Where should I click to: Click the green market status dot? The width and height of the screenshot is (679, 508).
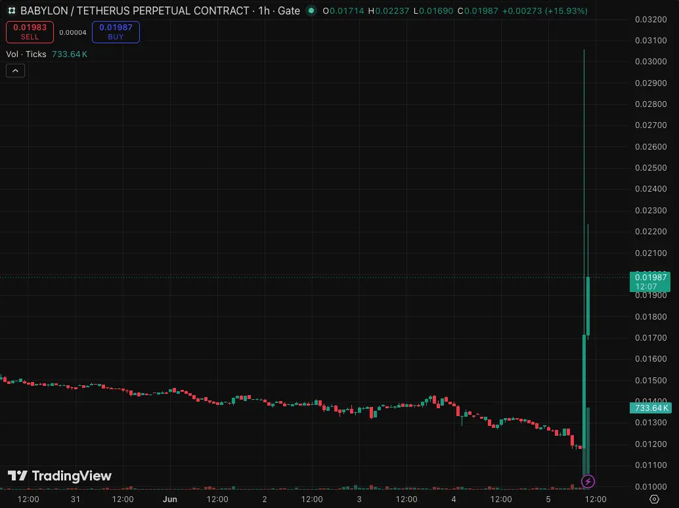point(311,11)
